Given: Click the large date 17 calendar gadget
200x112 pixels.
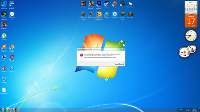Looking at the screenshot, I should pos(191,21).
